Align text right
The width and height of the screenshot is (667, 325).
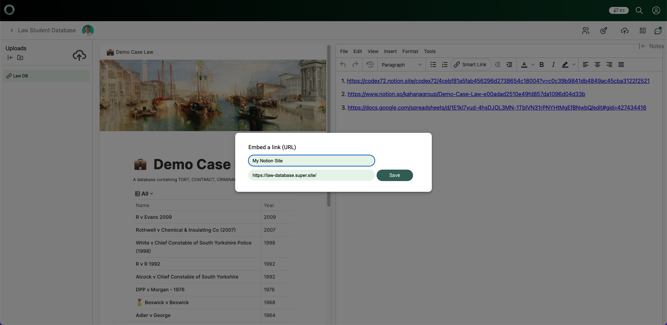coord(609,65)
